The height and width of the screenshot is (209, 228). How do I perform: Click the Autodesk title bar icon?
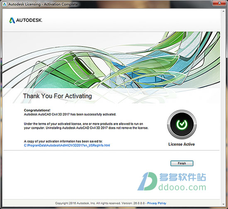(5, 5)
